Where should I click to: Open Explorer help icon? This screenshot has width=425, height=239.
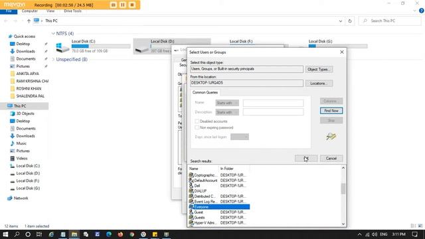(x=422, y=11)
